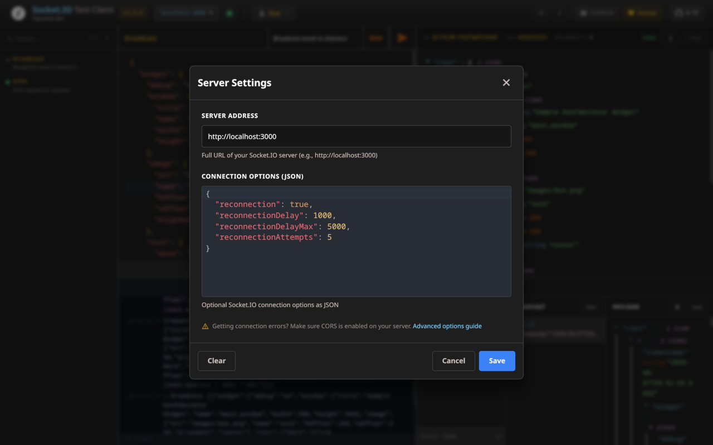Close the Server Settings dialog with the X
The height and width of the screenshot is (445, 713).
click(506, 83)
